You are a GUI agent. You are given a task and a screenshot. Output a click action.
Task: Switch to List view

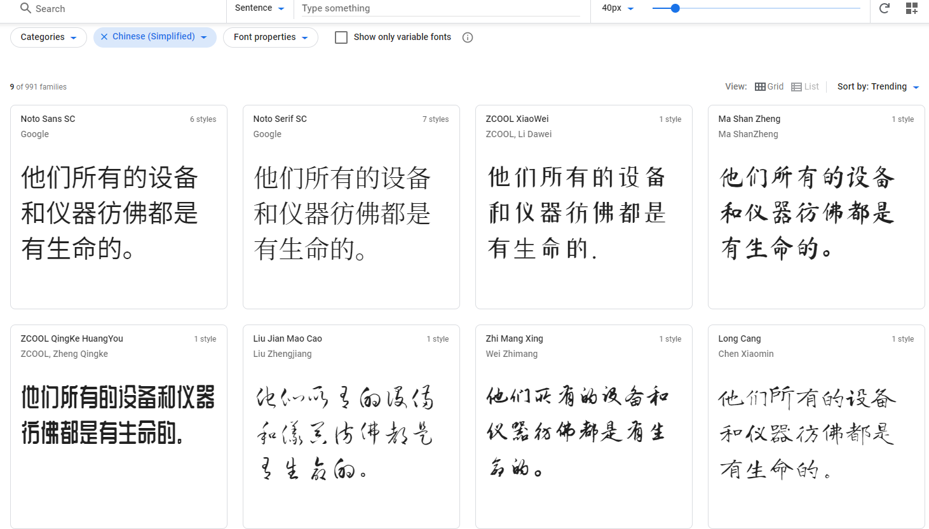click(x=805, y=86)
